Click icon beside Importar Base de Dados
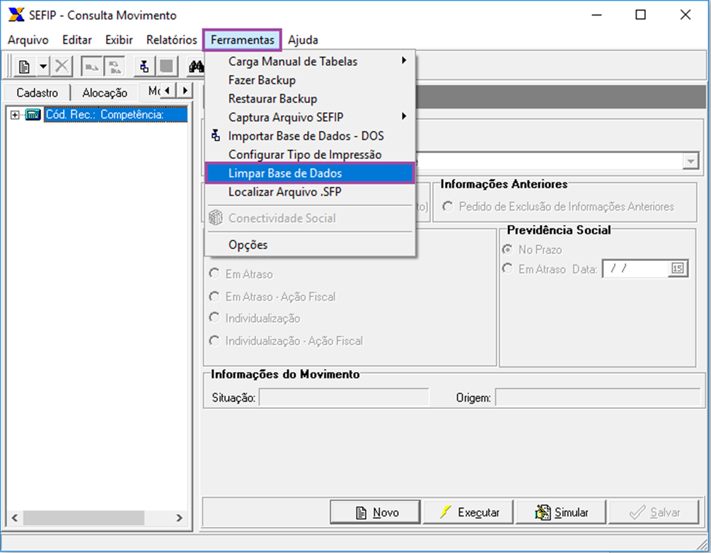Viewport: 711px width, 553px height. [x=216, y=136]
